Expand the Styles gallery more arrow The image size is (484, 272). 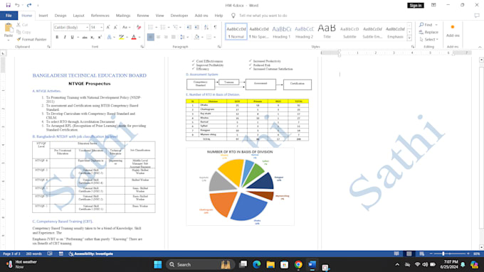coord(409,38)
